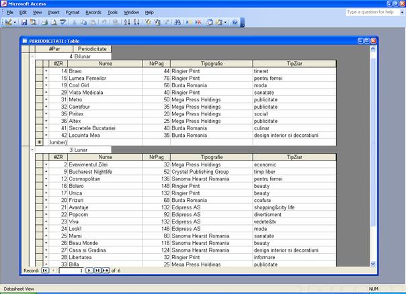The image size is (406, 294).
Task: Open the Format menu
Action: [x=73, y=12]
